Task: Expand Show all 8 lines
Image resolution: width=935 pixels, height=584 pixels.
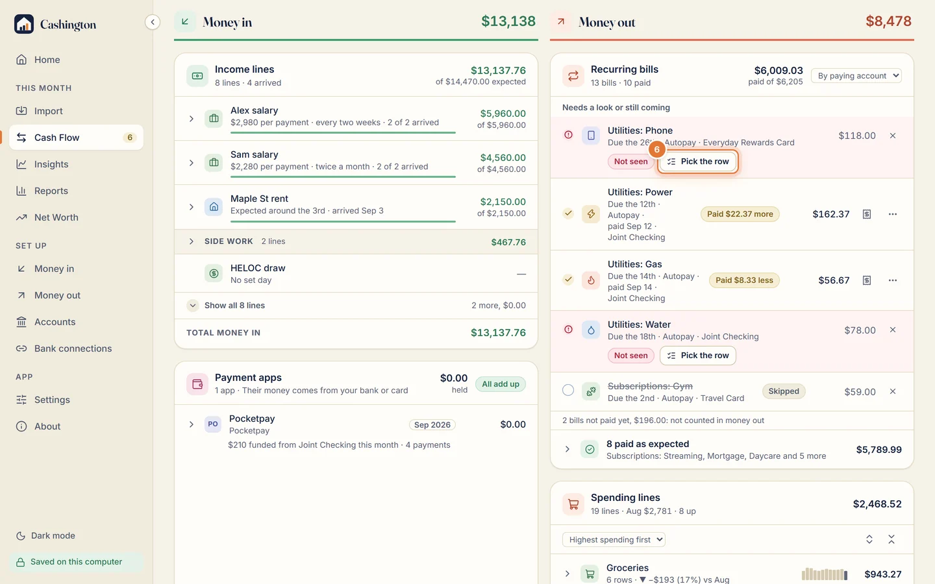Action: (192, 305)
